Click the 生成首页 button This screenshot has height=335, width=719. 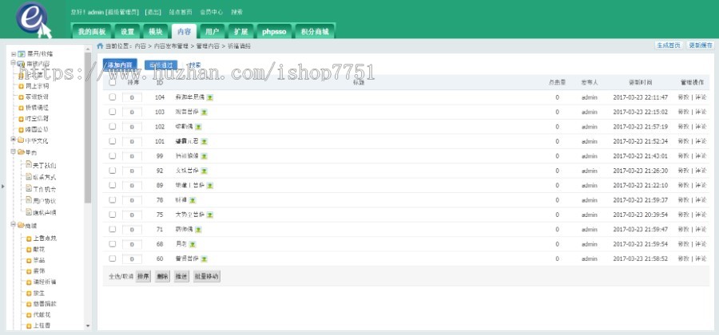[x=669, y=45]
